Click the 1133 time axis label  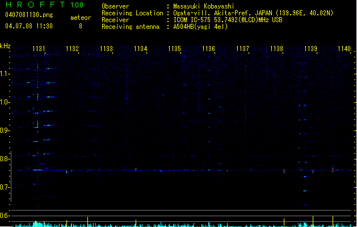(x=106, y=48)
